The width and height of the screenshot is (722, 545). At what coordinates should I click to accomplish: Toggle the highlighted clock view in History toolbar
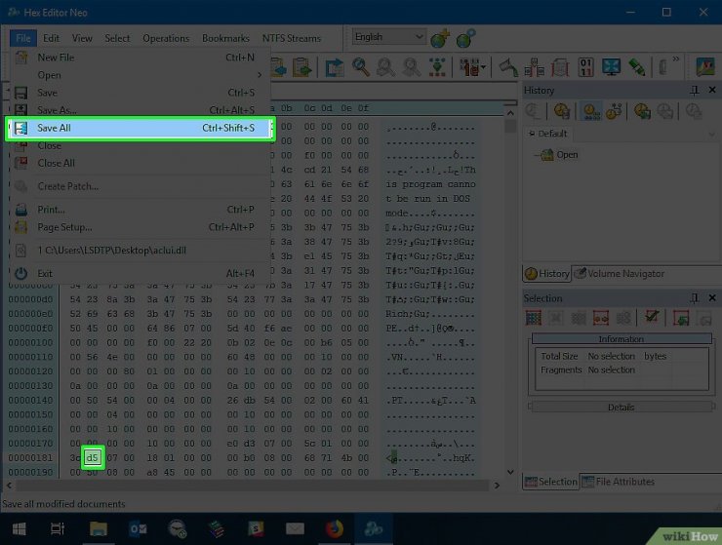point(591,111)
